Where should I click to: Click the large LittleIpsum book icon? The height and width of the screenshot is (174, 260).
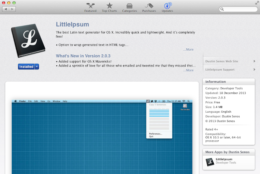point(28,41)
